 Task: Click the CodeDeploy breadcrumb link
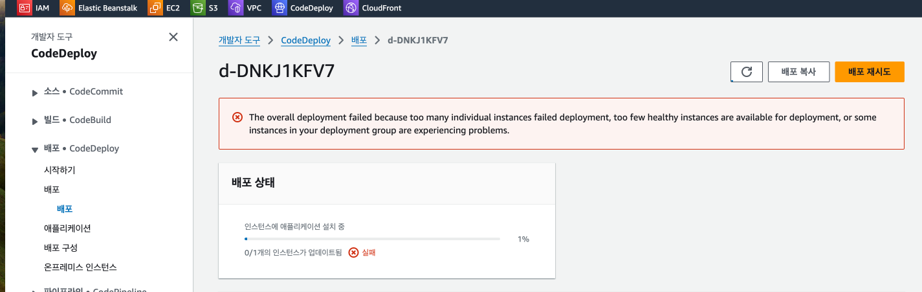click(x=305, y=40)
